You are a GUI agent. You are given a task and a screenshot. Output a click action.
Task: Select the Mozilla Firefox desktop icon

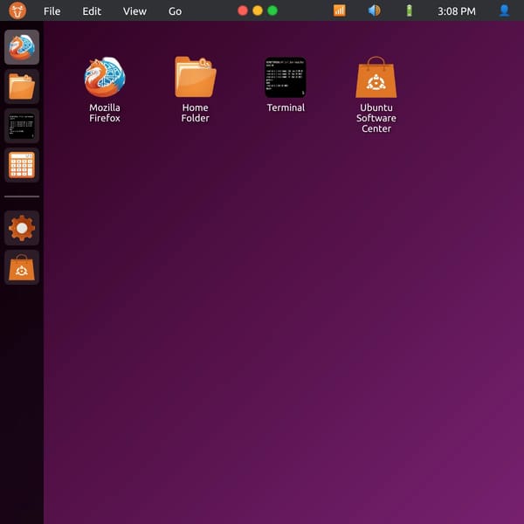[x=105, y=77]
